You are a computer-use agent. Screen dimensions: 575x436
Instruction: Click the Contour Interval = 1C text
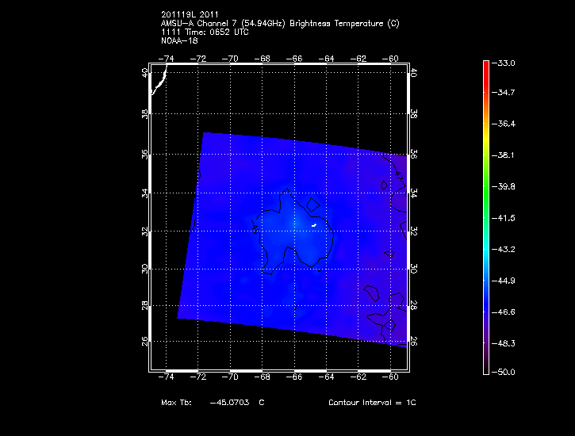[x=372, y=403]
